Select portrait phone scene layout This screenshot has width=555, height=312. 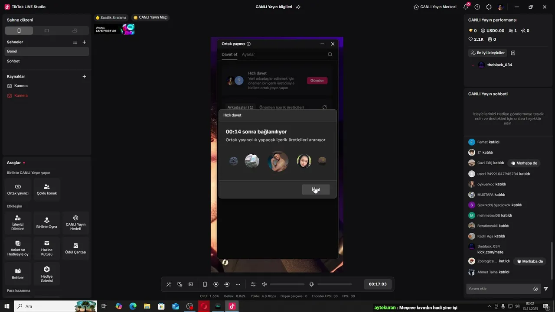pos(19,31)
